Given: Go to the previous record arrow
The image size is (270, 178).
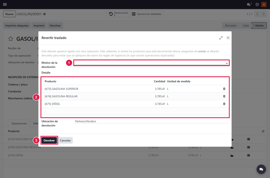Looking at the screenshot, I should pos(257,14).
